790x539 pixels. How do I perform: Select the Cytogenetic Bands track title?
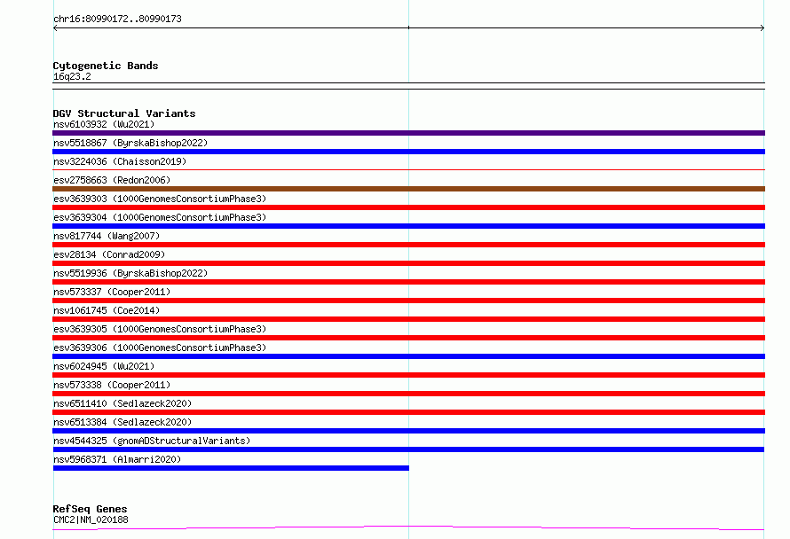[106, 66]
